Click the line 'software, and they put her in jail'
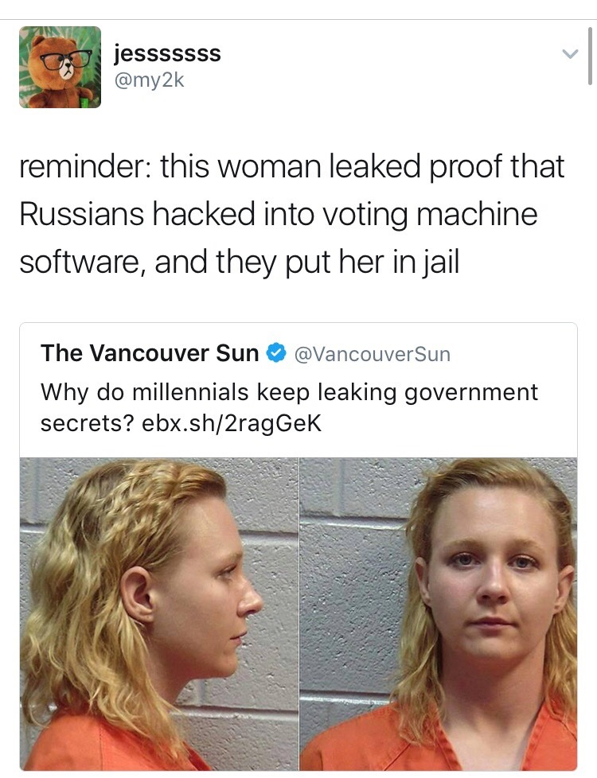This screenshot has height=778, width=597. click(240, 262)
